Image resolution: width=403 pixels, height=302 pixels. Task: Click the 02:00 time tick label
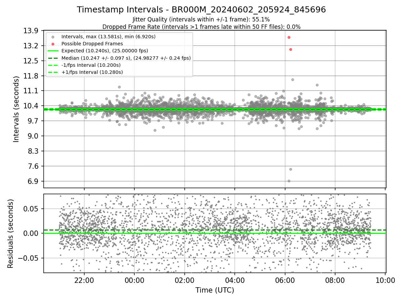(x=184, y=280)
